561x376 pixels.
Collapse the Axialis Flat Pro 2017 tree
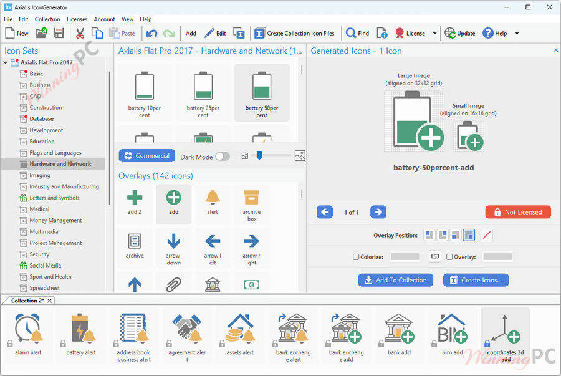tap(6, 62)
